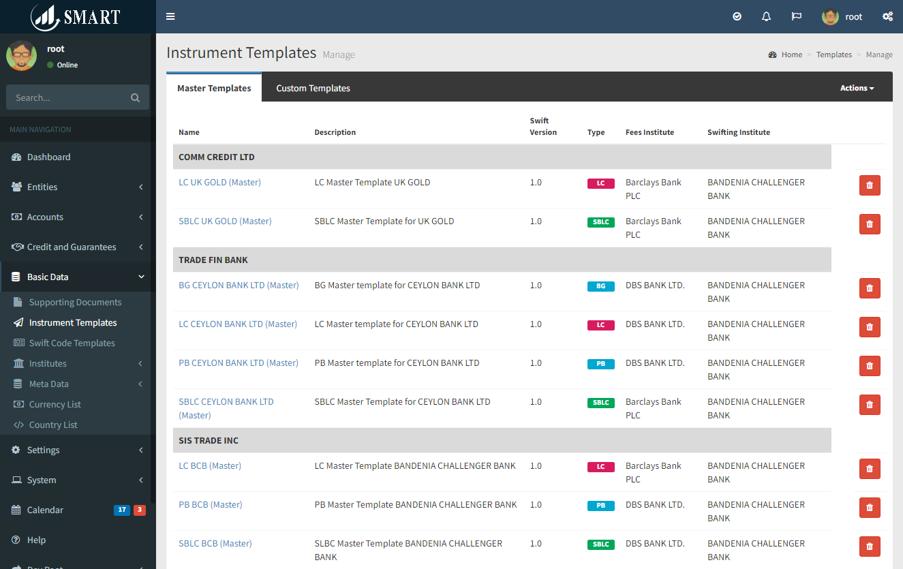
Task: Click the flag icon in top bar
Action: click(x=796, y=17)
